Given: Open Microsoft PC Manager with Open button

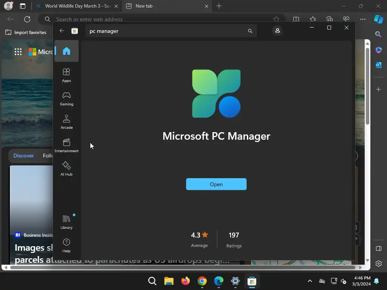Looking at the screenshot, I should pos(216,184).
